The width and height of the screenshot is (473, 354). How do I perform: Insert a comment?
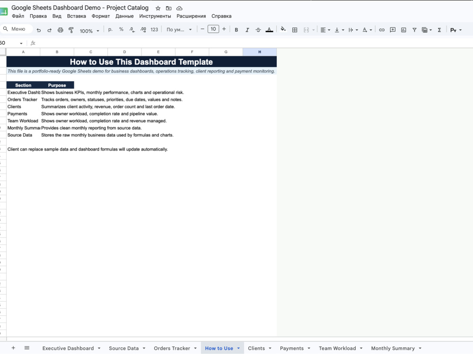(x=393, y=30)
